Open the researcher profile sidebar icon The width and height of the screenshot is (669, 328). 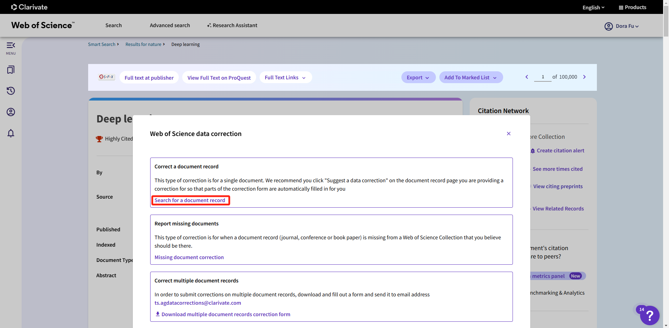point(11,112)
